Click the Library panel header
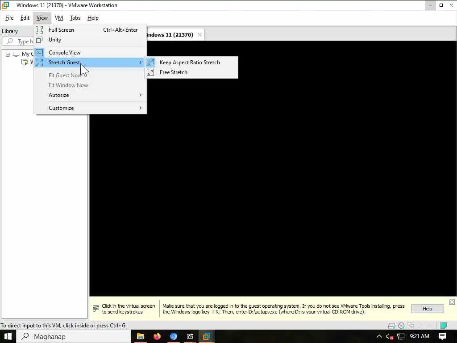Viewport: 457px width, 343px height. click(10, 31)
